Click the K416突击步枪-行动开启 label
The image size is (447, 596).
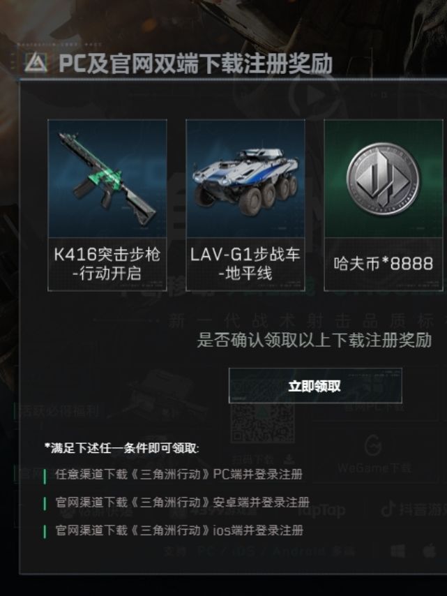tap(107, 264)
